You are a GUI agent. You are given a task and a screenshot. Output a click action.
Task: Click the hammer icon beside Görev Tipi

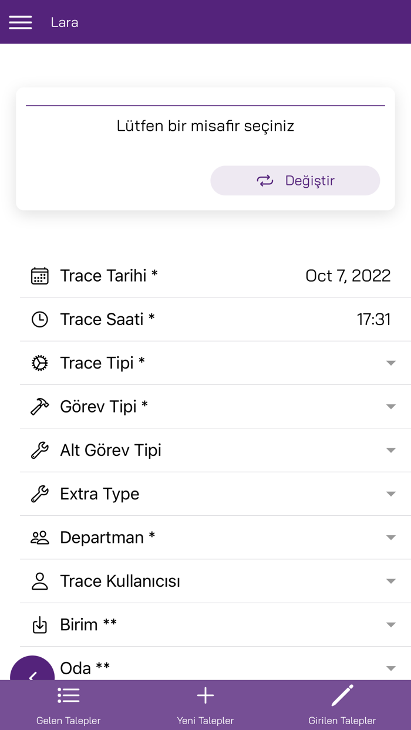point(39,407)
